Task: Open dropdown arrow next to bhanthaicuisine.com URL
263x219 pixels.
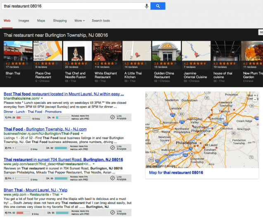Action: 42,98
